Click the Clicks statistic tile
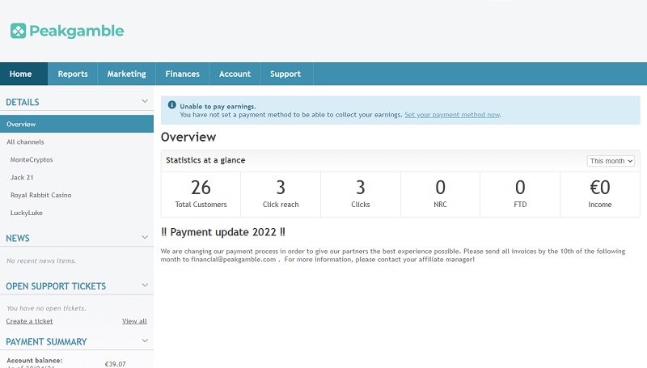The height and width of the screenshot is (368, 647). click(x=360, y=194)
